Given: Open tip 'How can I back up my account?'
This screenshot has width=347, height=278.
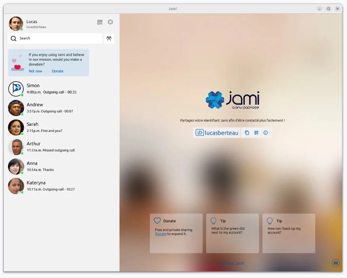Looking at the screenshot, I should [x=289, y=233].
